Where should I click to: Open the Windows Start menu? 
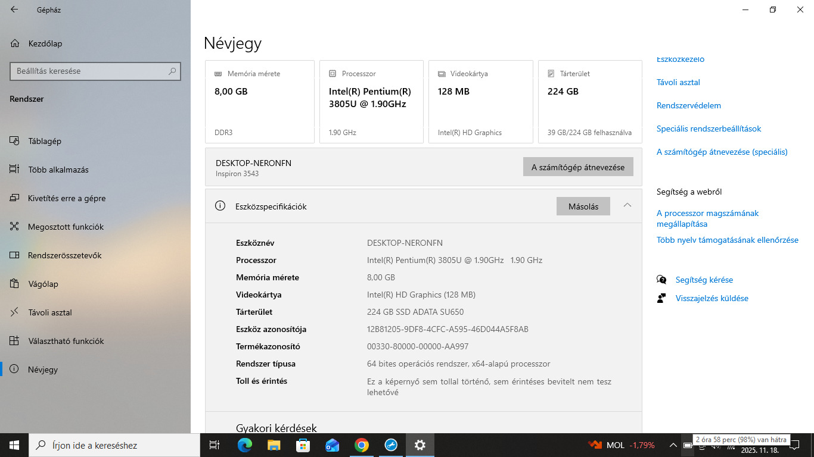click(x=14, y=445)
